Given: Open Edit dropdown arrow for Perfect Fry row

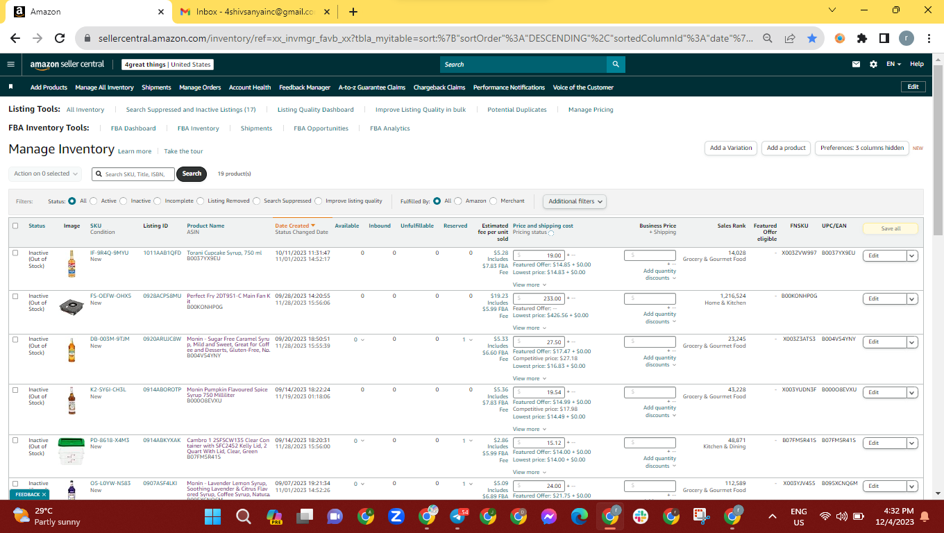Looking at the screenshot, I should (x=913, y=298).
